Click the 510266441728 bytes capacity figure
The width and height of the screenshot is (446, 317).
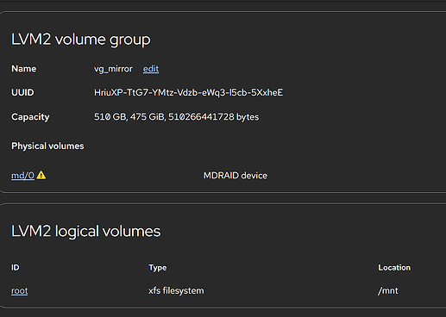pos(214,117)
